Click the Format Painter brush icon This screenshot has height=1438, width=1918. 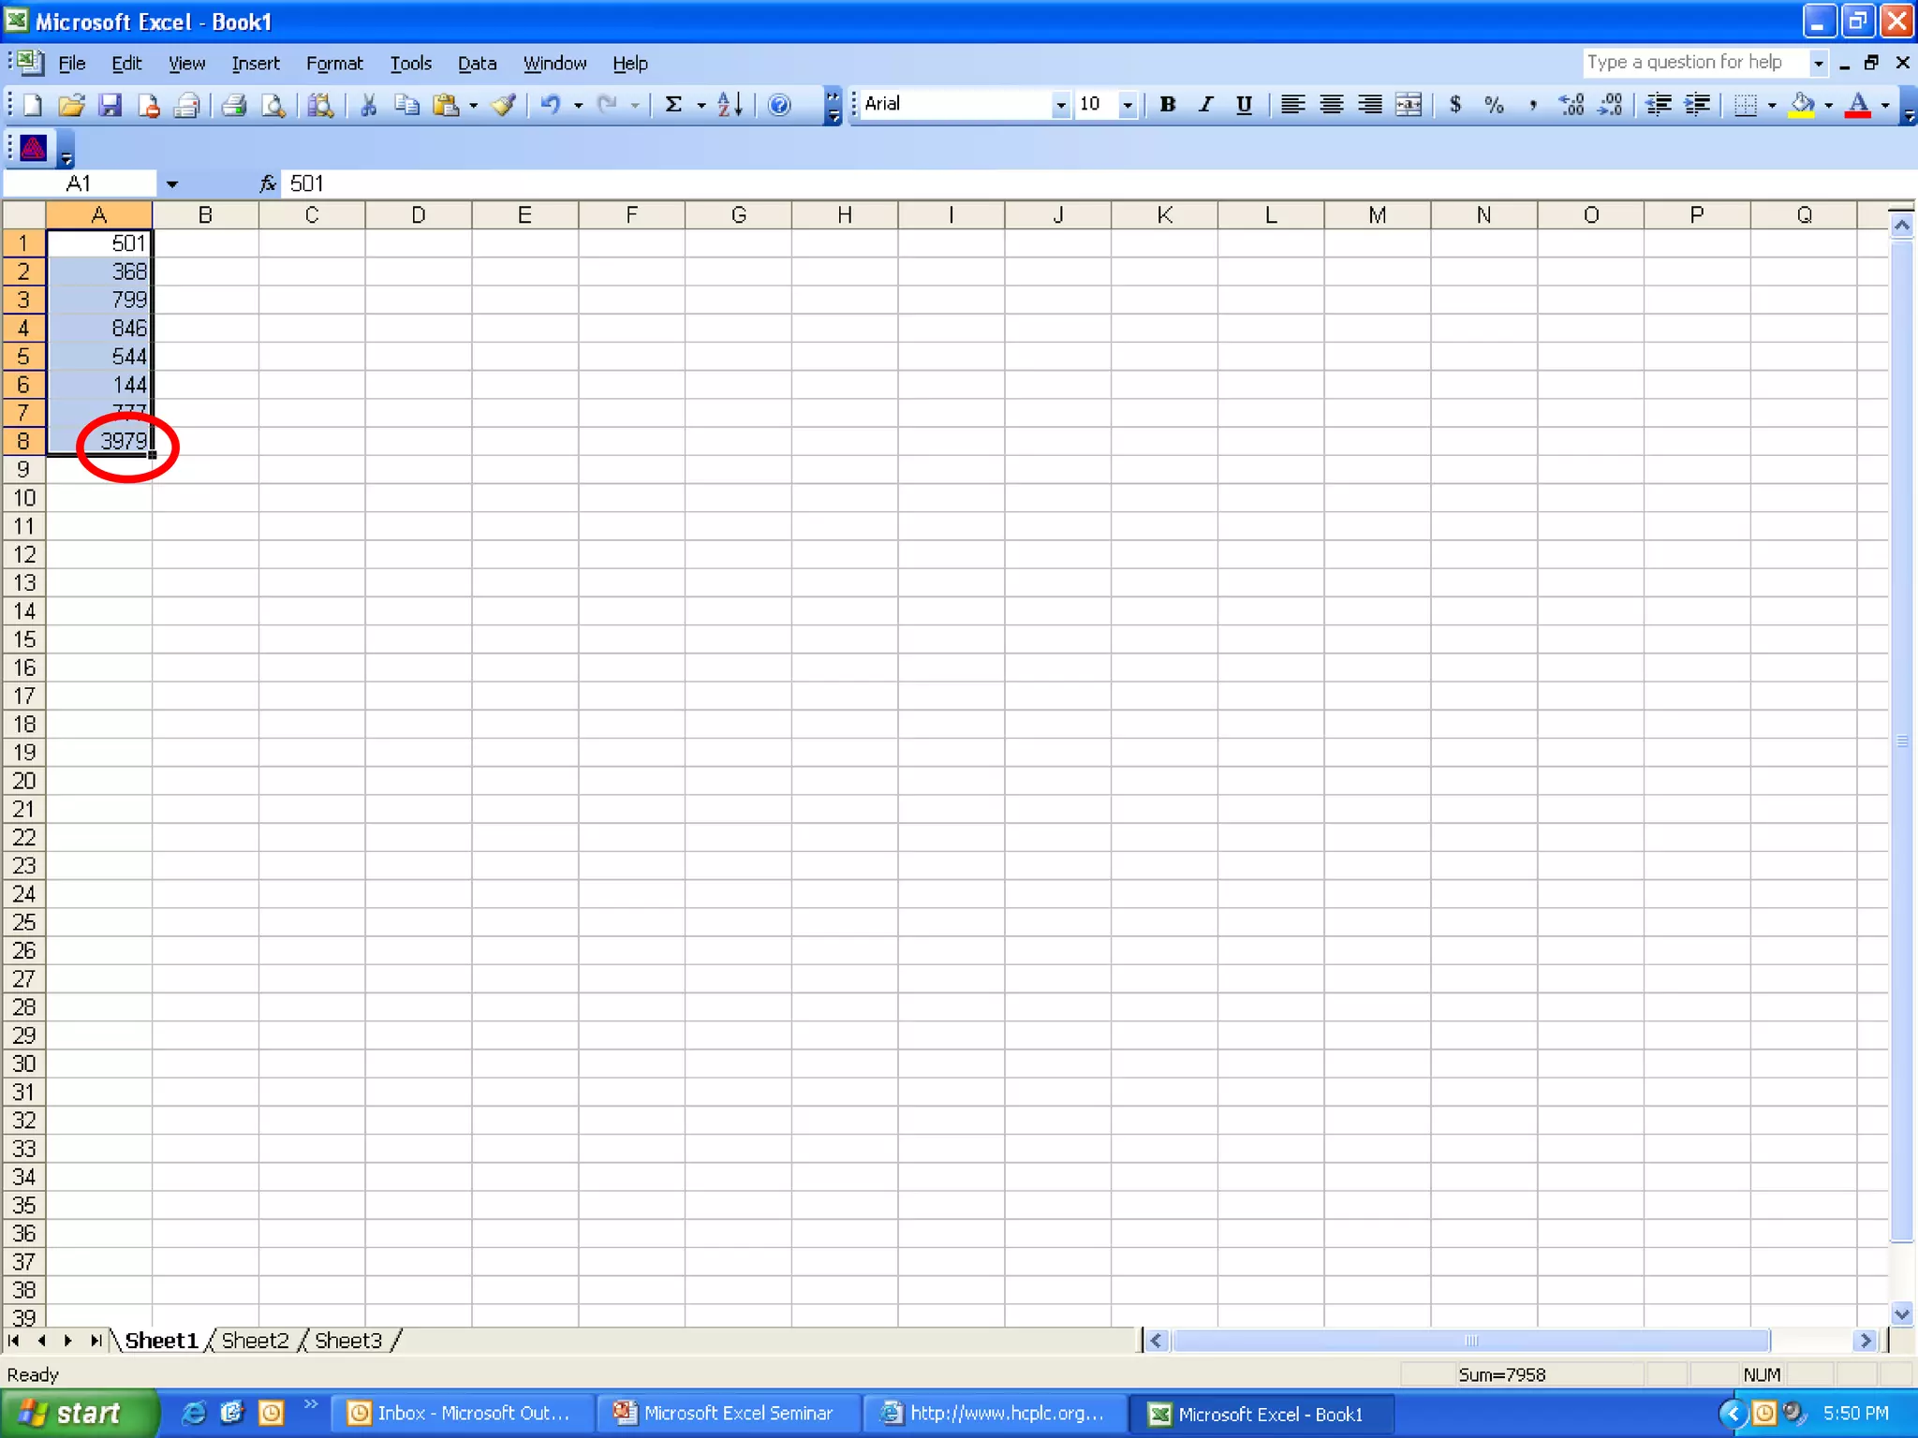pyautogui.click(x=504, y=105)
